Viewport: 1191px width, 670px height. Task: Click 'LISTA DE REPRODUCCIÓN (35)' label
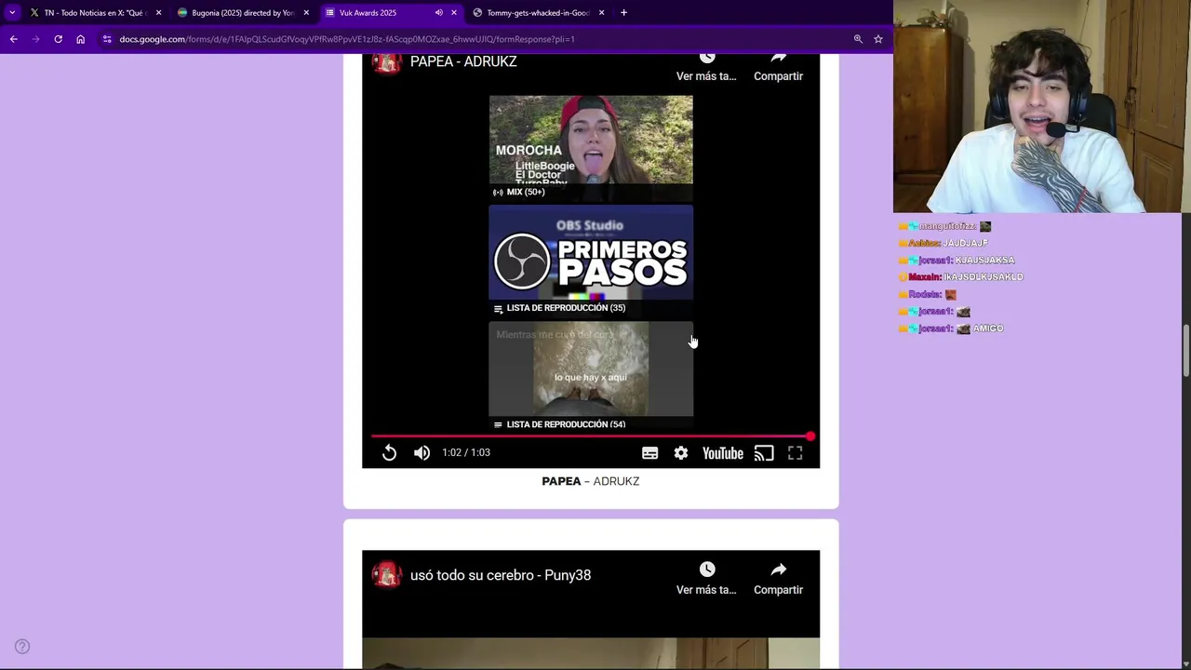(x=566, y=308)
